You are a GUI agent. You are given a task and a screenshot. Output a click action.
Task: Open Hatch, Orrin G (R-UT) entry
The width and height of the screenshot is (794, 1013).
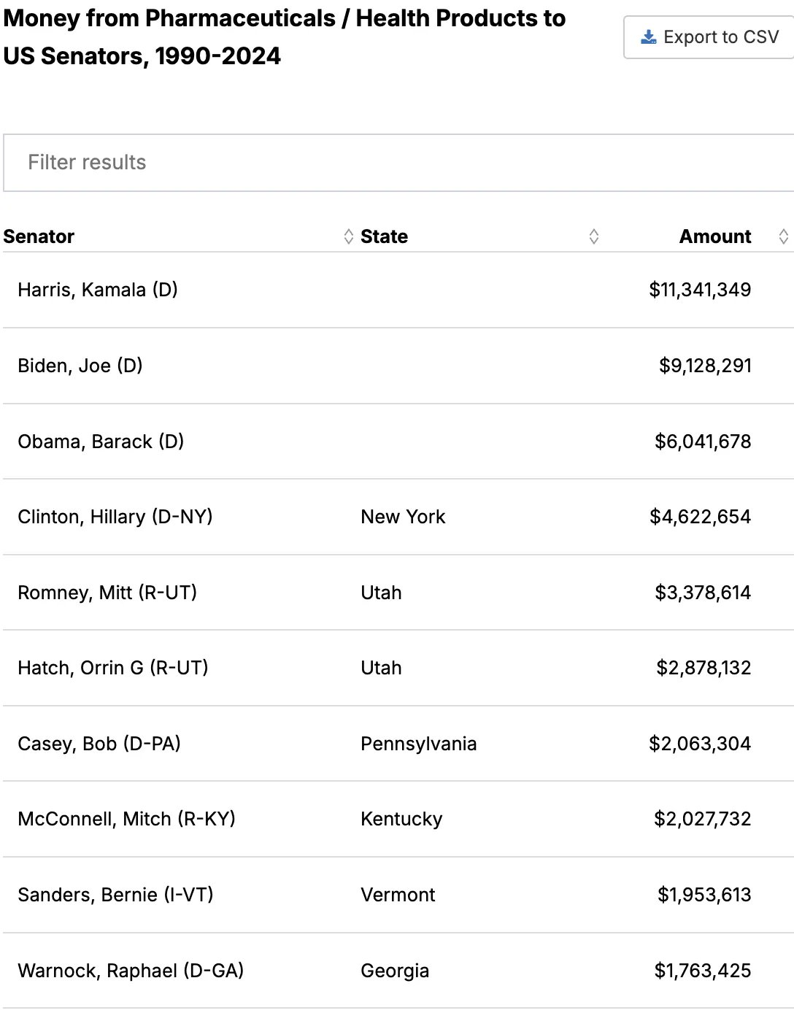113,668
